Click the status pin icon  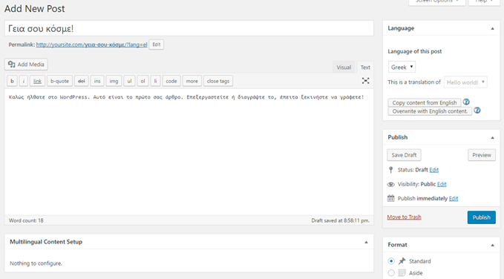(391, 170)
